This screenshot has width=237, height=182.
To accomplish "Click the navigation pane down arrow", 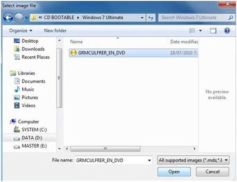I will [x=59, y=149].
